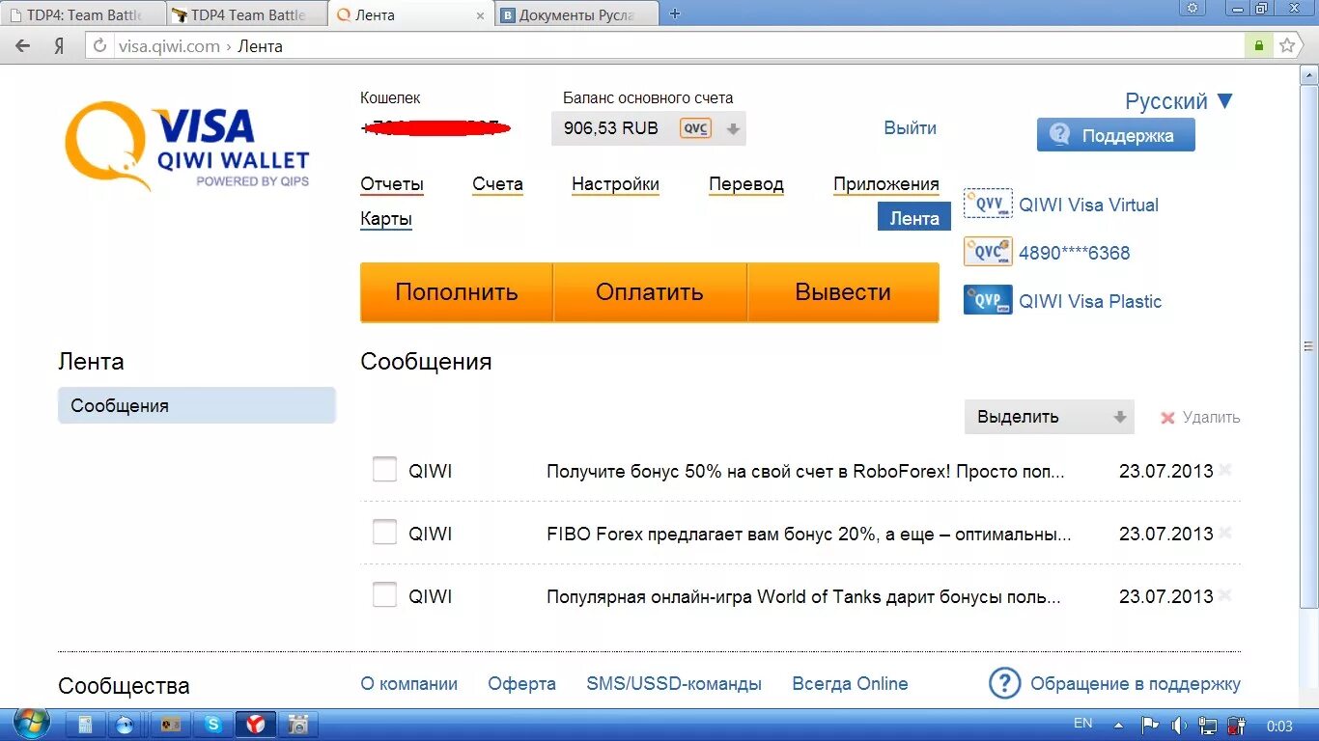Open the QIWI Visa Virtual link
The width and height of the screenshot is (1319, 741).
pyautogui.click(x=1088, y=205)
